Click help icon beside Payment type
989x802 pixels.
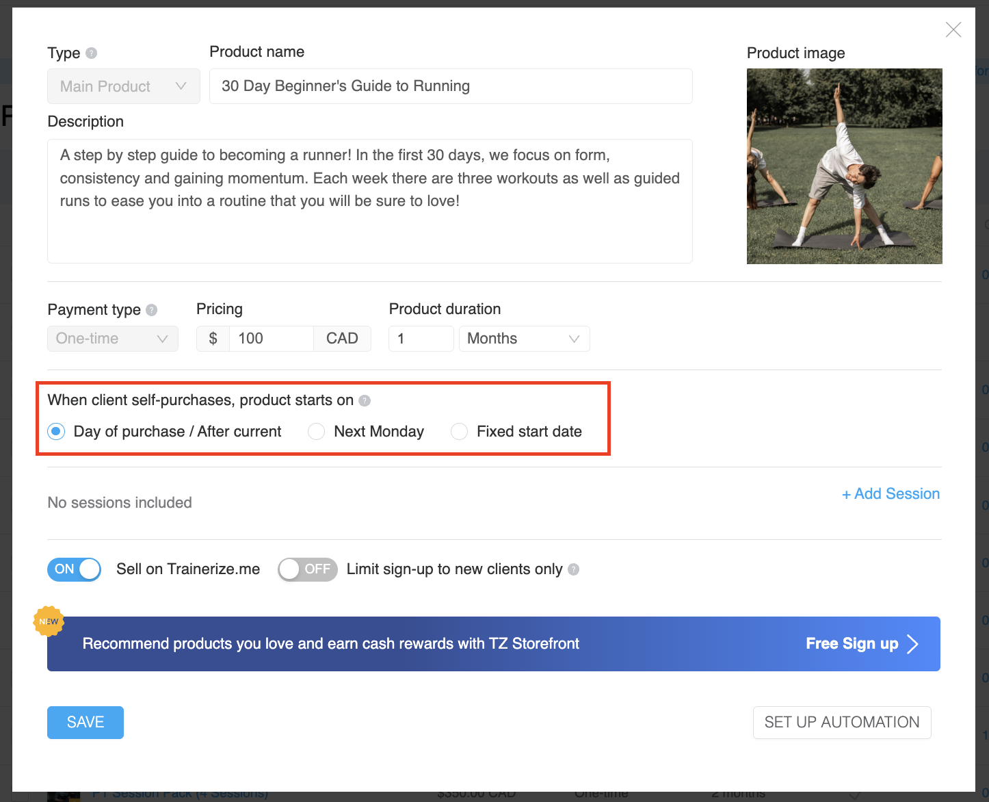coord(152,310)
